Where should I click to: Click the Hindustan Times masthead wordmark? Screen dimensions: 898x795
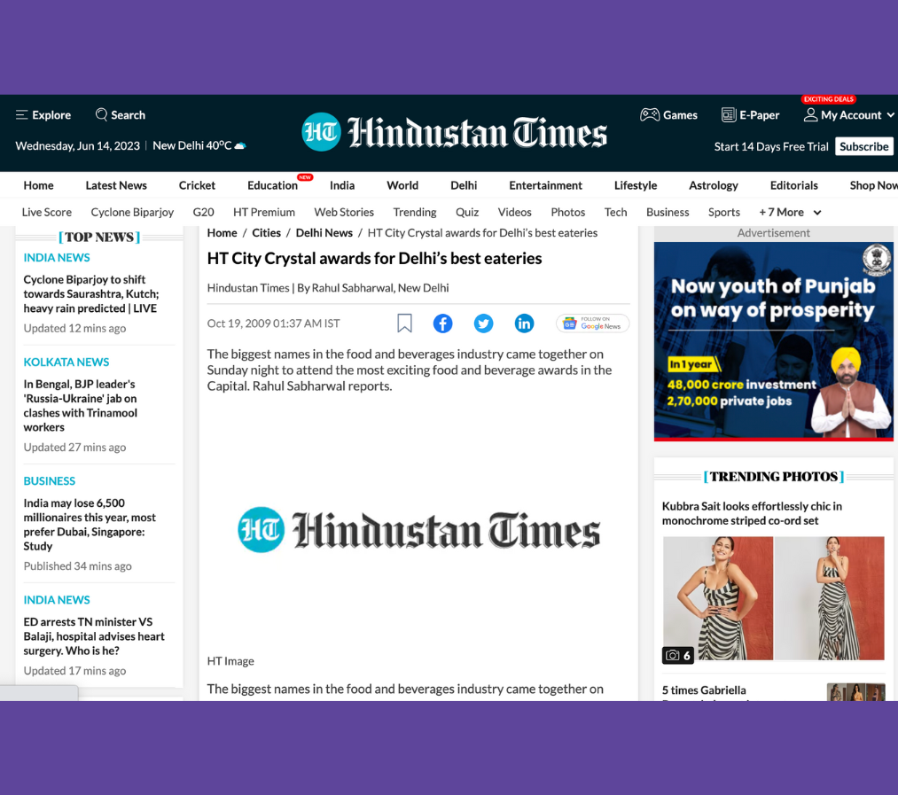tap(478, 132)
